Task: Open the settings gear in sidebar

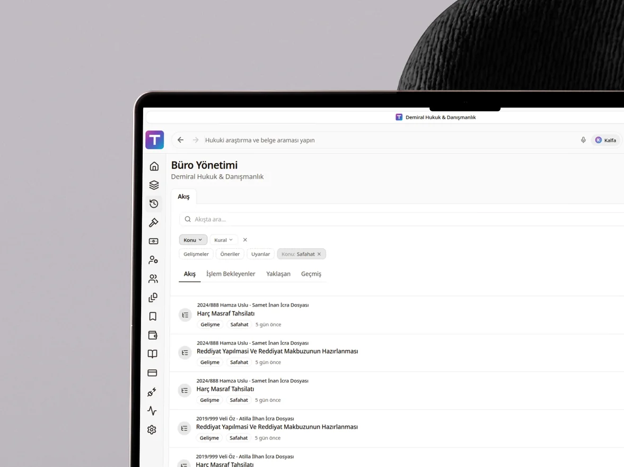Action: pos(152,429)
